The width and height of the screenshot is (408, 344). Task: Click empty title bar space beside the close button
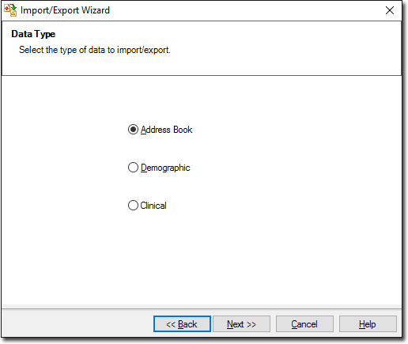(245, 10)
